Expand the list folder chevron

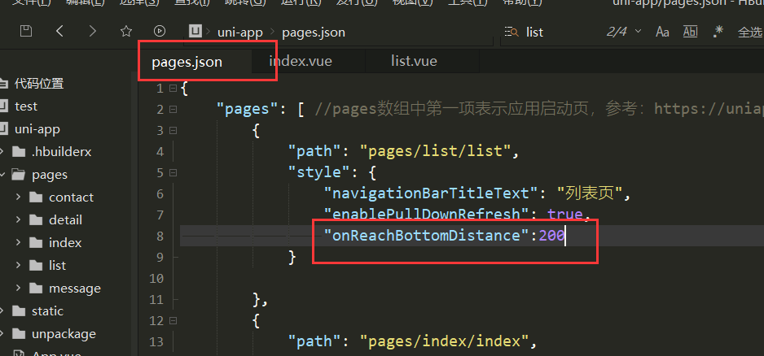[x=18, y=266]
